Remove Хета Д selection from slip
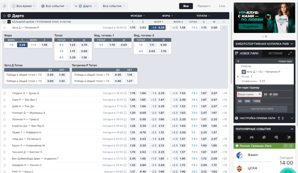Image resolution: width=298 pixels, height=173 pixels. [x=238, y=76]
